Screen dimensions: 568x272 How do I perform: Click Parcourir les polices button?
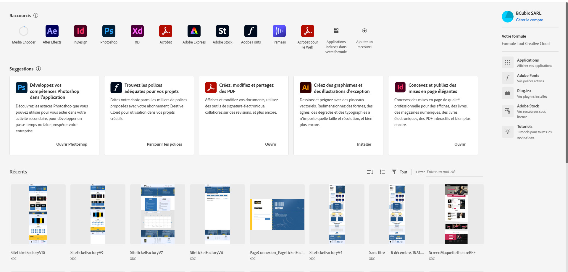click(x=164, y=144)
